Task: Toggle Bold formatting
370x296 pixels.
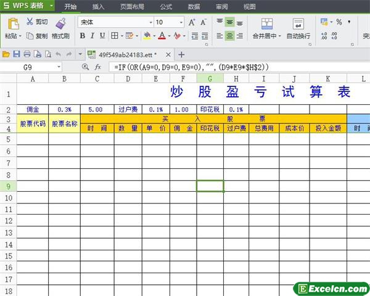Action: [x=83, y=36]
